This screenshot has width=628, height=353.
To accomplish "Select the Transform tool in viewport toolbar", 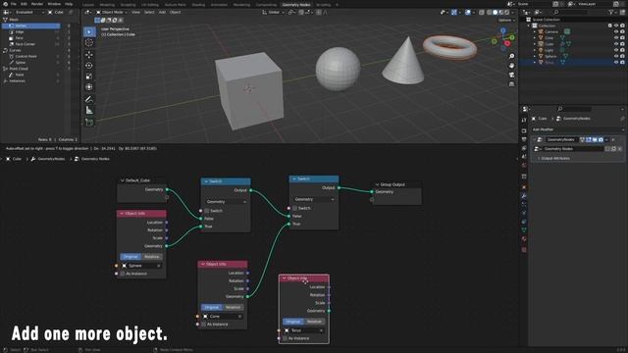I will pos(89,87).
